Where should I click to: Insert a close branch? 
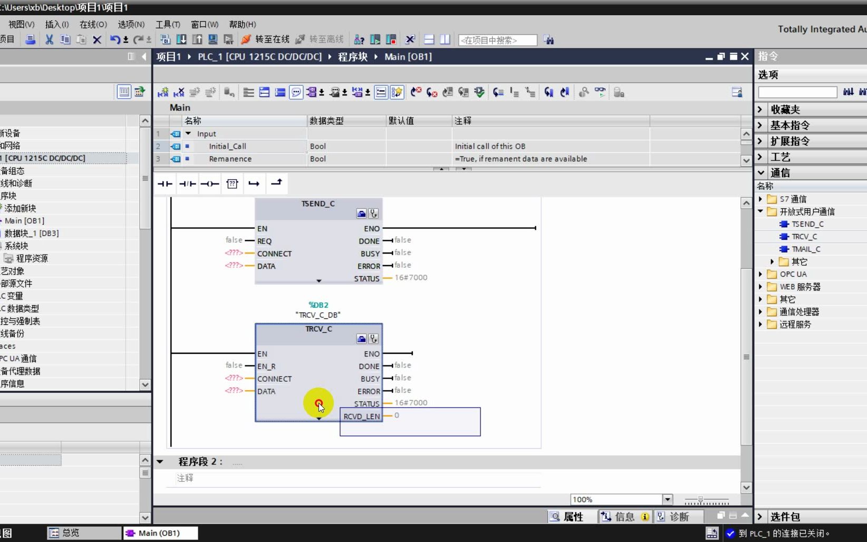coord(276,183)
